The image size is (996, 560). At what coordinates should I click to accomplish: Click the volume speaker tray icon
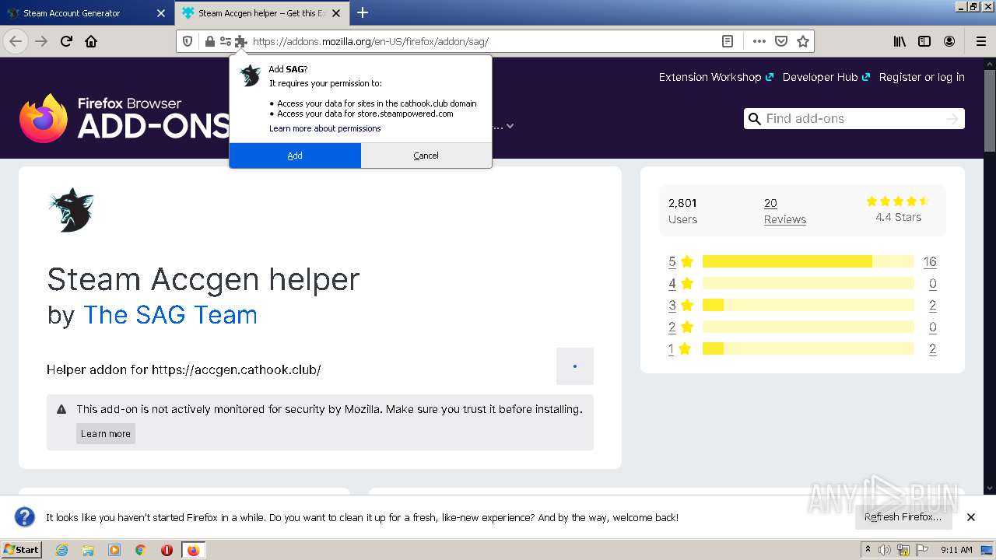(x=885, y=550)
